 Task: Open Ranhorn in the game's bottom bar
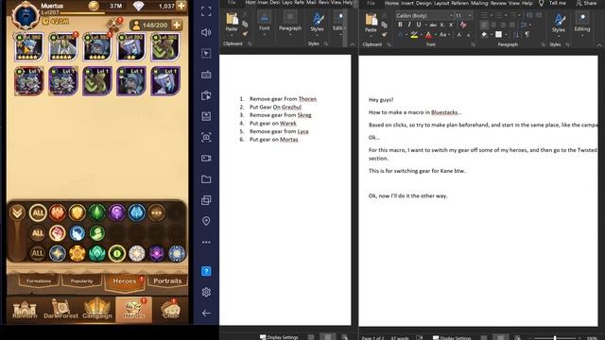25,310
